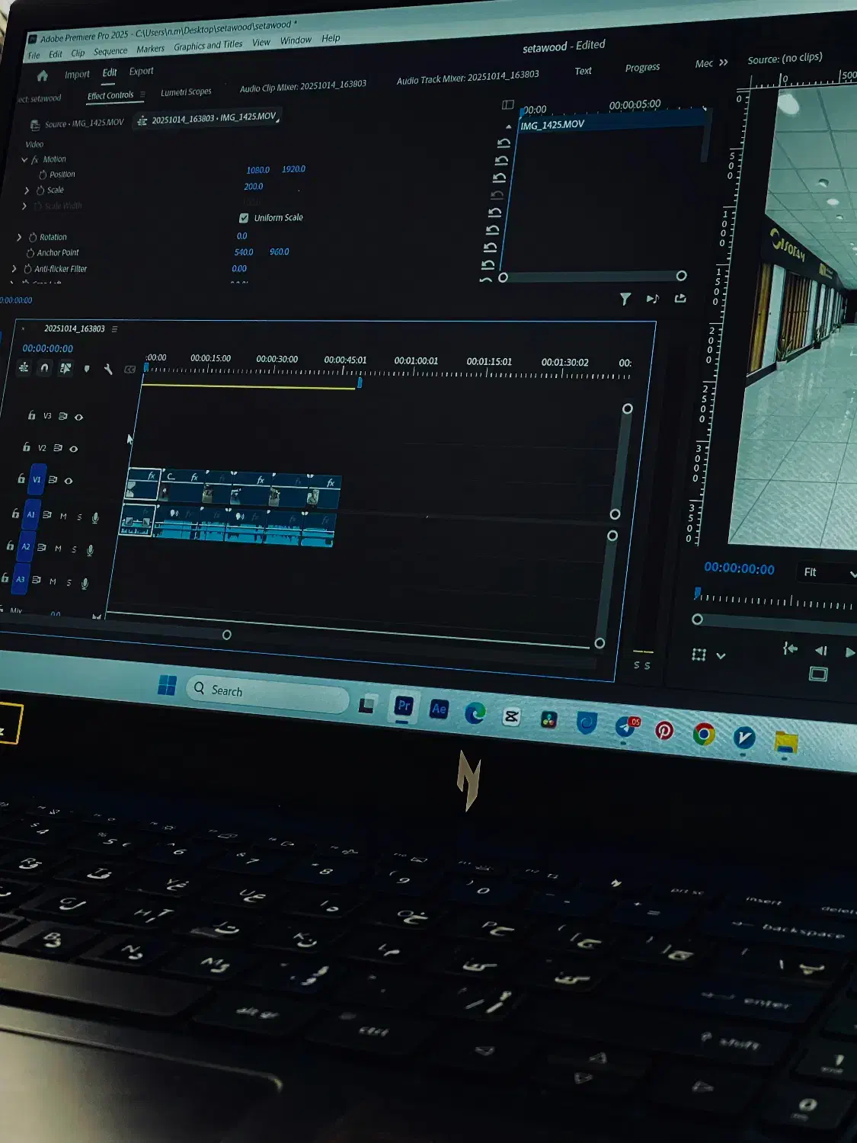This screenshot has width=857, height=1143.
Task: Click the Export workspace button
Action: (x=141, y=72)
